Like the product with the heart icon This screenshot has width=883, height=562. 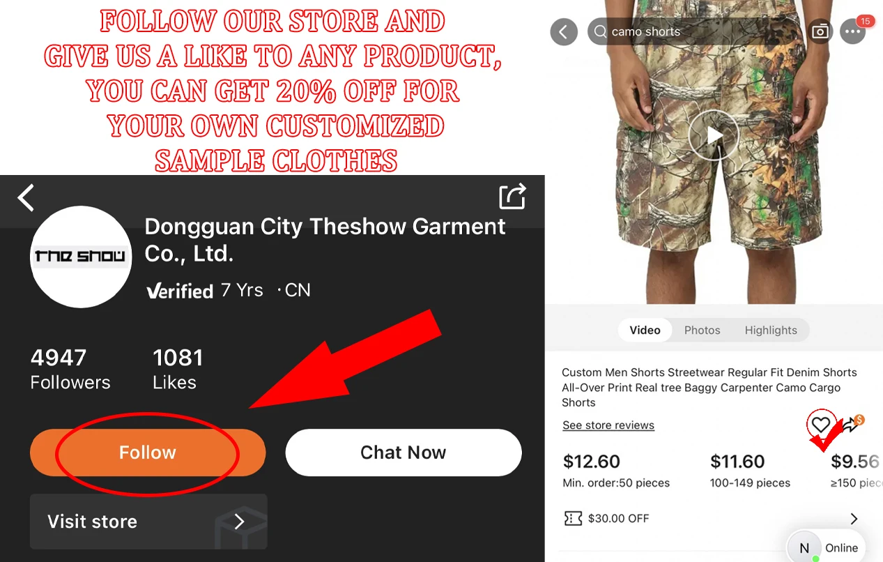pyautogui.click(x=821, y=424)
